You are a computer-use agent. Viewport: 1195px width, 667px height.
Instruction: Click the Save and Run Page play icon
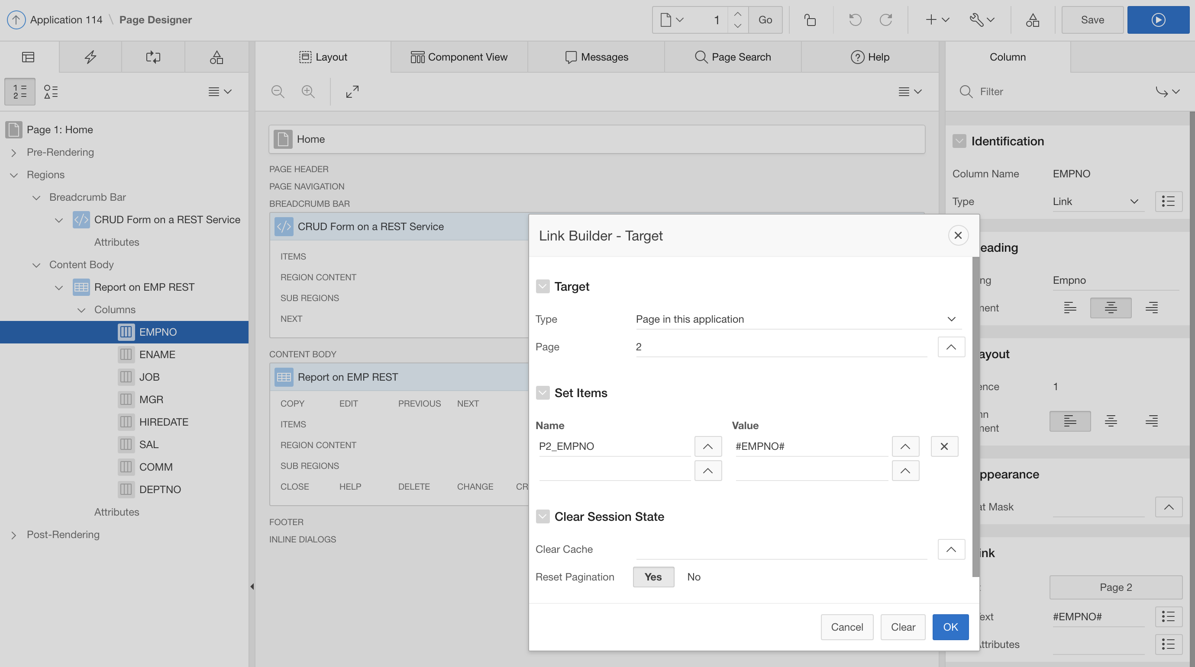1158,20
